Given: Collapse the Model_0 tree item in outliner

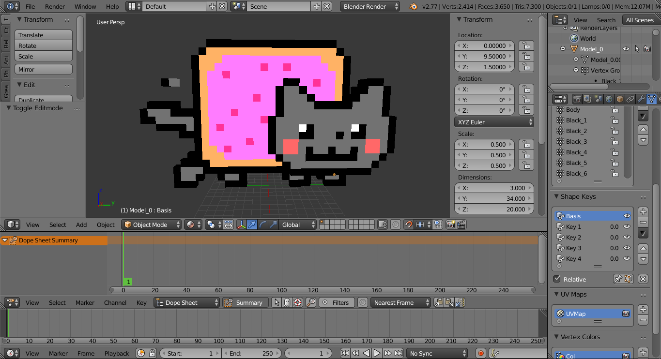Looking at the screenshot, I should pyautogui.click(x=563, y=49).
